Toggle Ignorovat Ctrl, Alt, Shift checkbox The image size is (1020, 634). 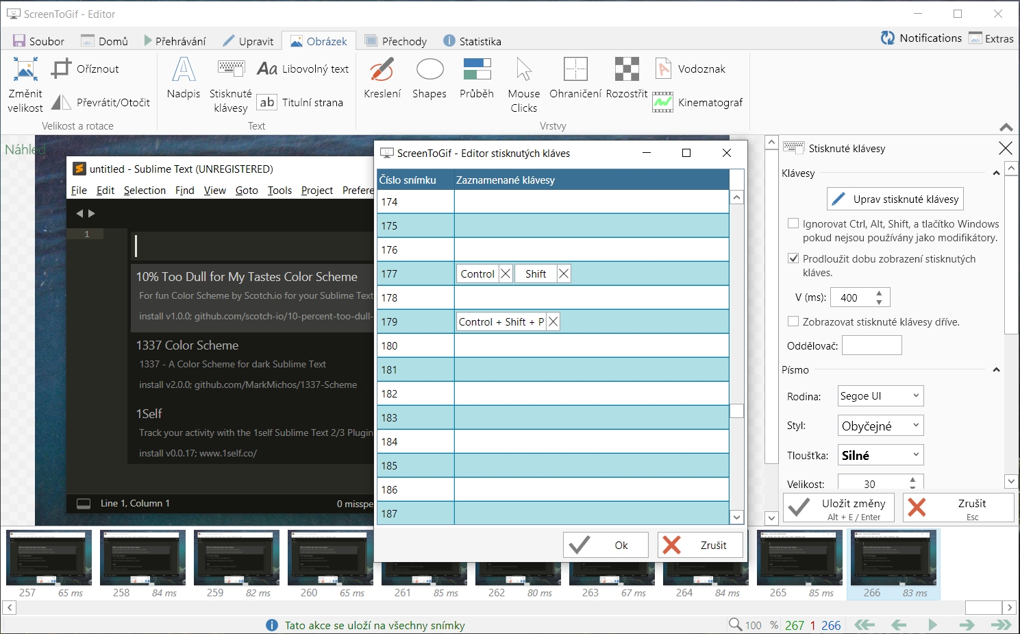click(793, 223)
